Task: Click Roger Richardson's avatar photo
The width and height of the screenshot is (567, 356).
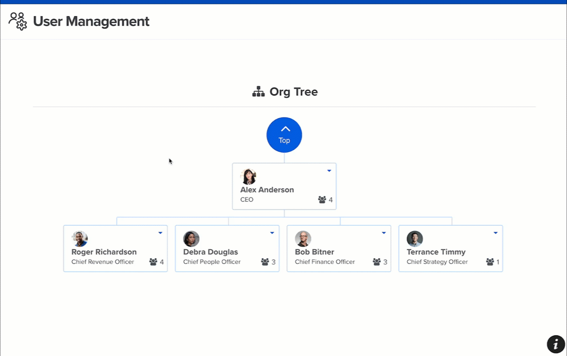Action: click(79, 238)
